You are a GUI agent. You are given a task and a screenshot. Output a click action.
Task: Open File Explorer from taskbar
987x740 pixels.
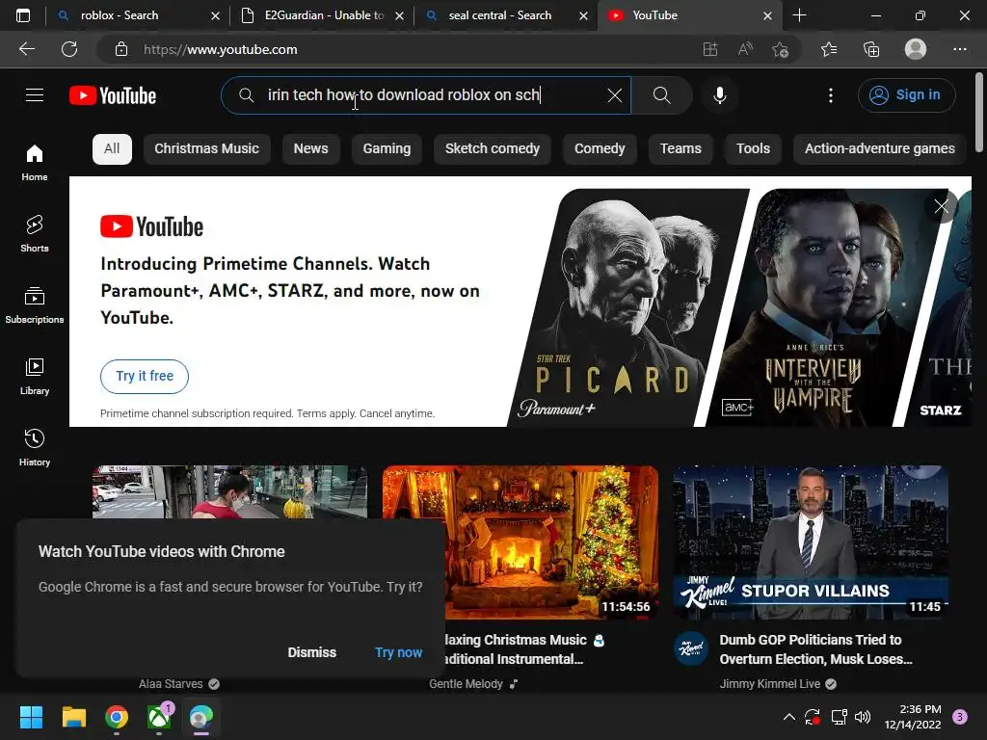pyautogui.click(x=73, y=717)
